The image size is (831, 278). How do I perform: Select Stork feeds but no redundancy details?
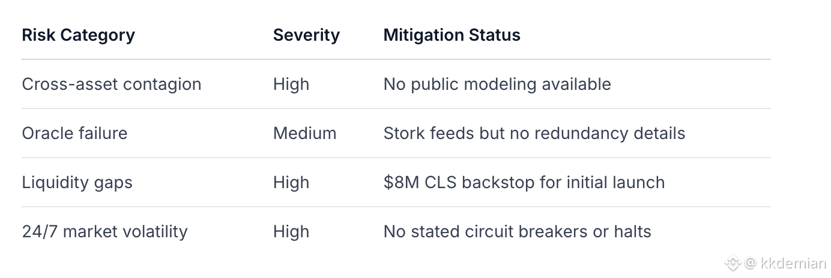(x=534, y=133)
